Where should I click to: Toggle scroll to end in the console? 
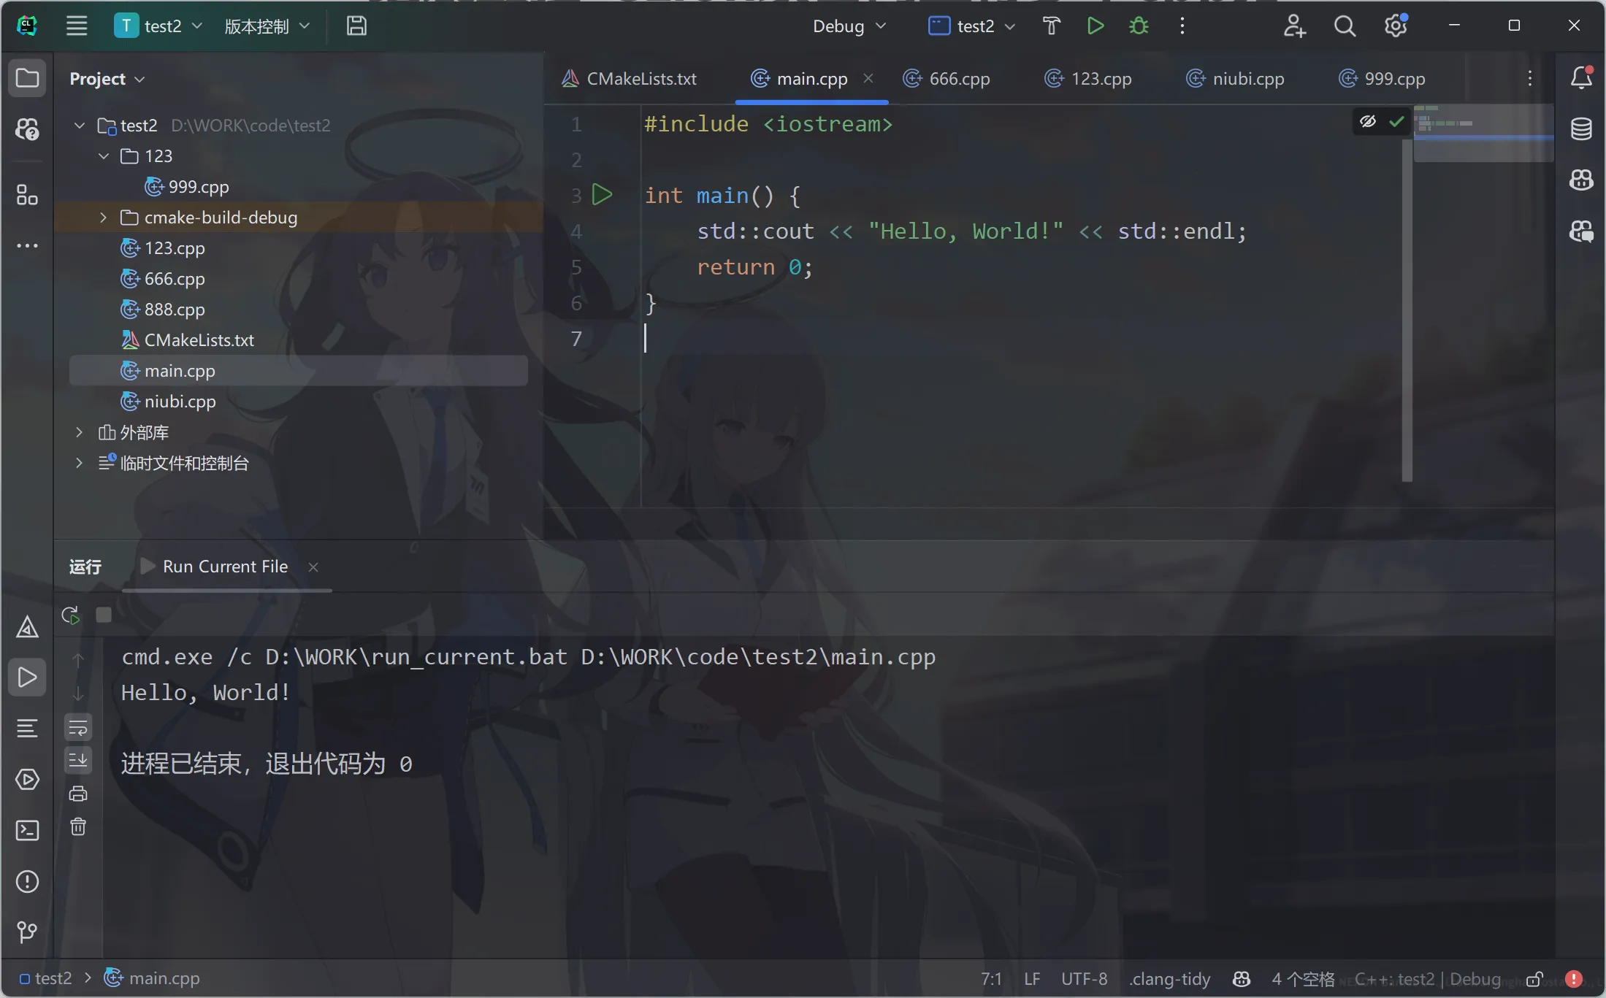click(78, 760)
